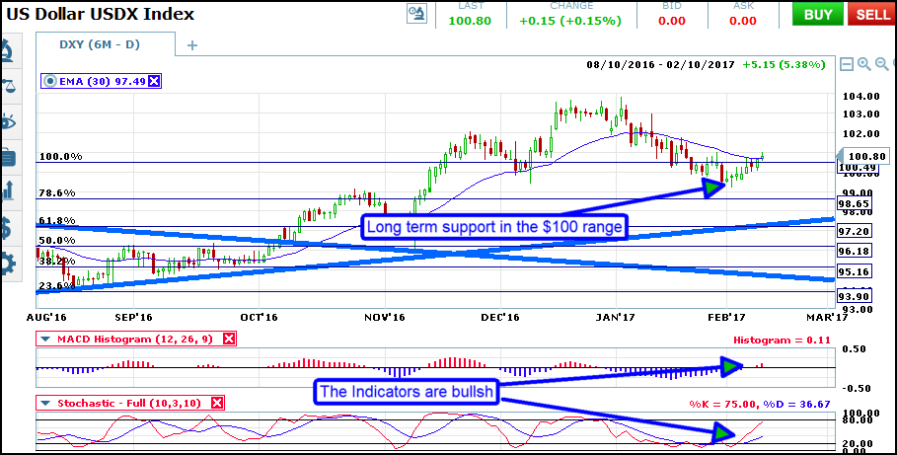Open the bar chart with arrow icon
897x455 pixels.
[8, 190]
